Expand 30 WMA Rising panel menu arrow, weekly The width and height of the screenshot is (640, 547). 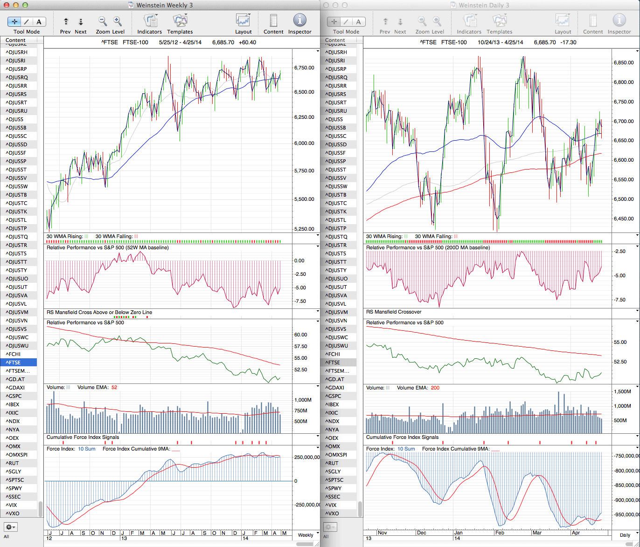point(318,235)
